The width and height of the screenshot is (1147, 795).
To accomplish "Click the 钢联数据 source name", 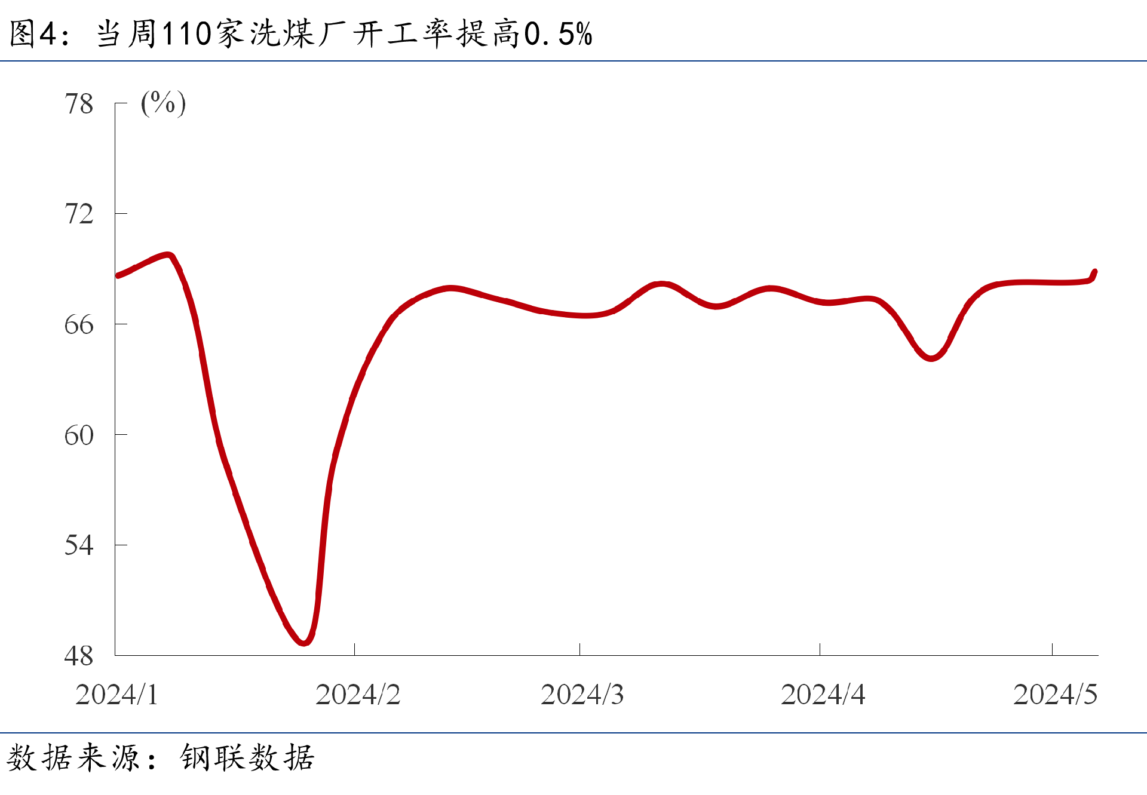I will pyautogui.click(x=247, y=757).
